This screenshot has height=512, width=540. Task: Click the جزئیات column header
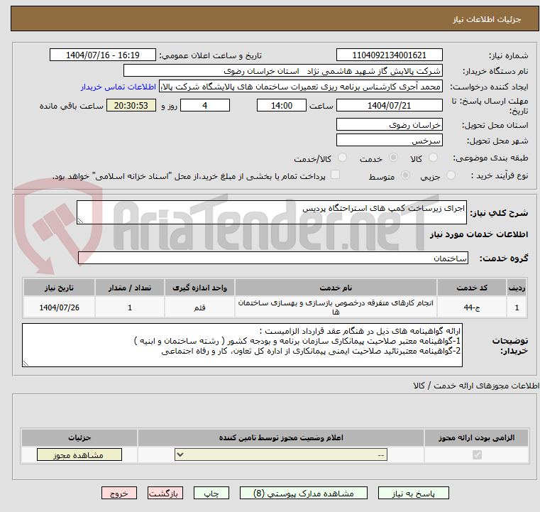79,437
